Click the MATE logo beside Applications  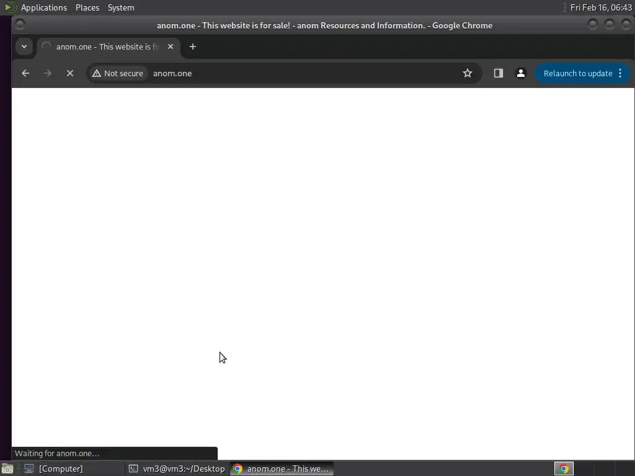(10, 7)
